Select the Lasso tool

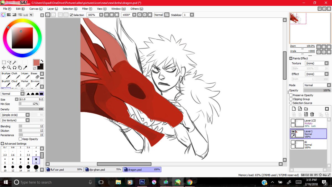point(9,62)
